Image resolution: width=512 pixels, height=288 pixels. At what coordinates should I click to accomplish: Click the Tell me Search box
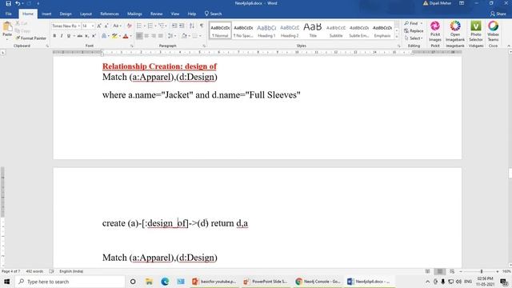pyautogui.click(x=213, y=14)
